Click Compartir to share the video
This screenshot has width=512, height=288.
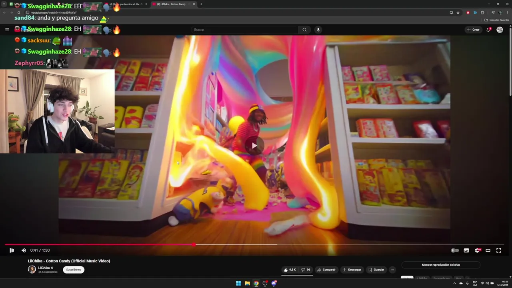click(x=326, y=270)
